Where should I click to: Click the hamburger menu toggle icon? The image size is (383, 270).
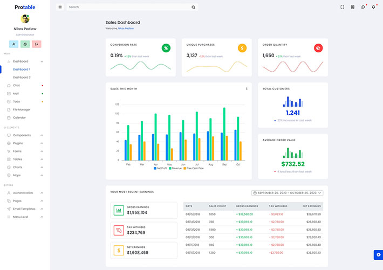click(60, 7)
